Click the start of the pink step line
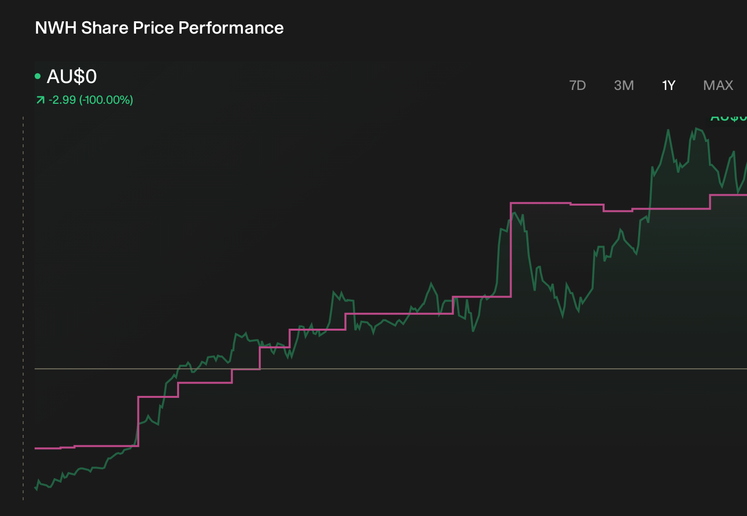The image size is (747, 516). (x=36, y=448)
